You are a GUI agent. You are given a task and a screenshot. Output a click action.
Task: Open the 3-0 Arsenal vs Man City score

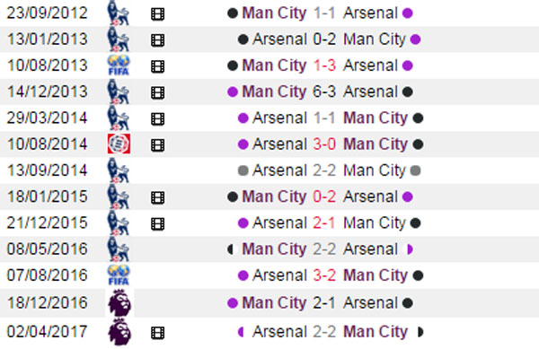(324, 144)
